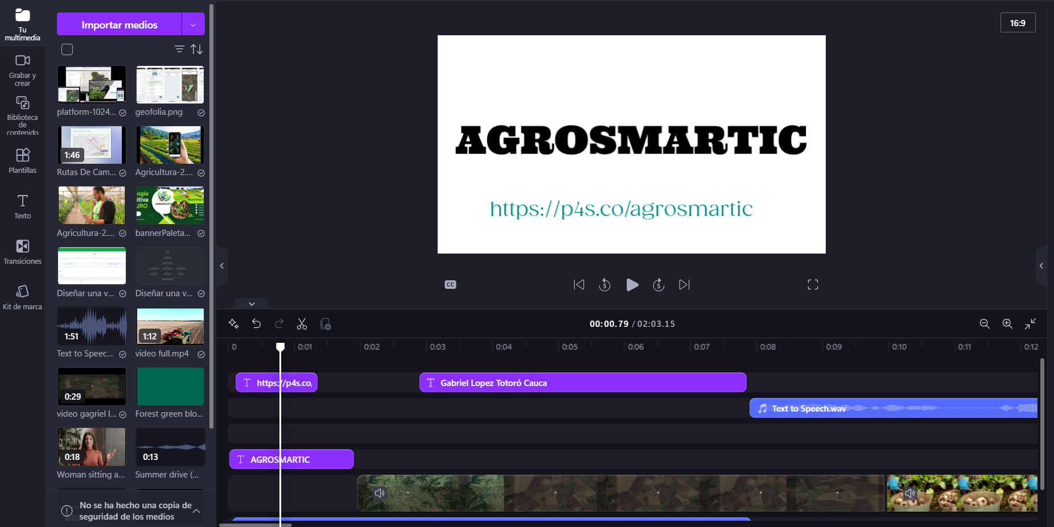Select the Summer drive audio thumbnail
Viewport: 1054px width, 527px height.
[170, 447]
